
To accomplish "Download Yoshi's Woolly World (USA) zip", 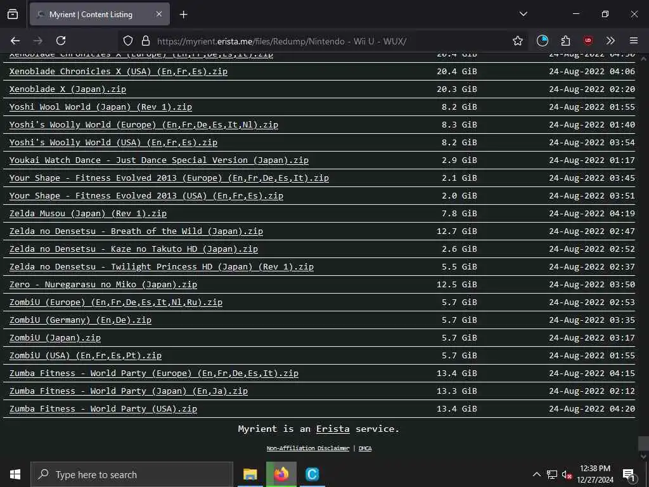I will (113, 143).
